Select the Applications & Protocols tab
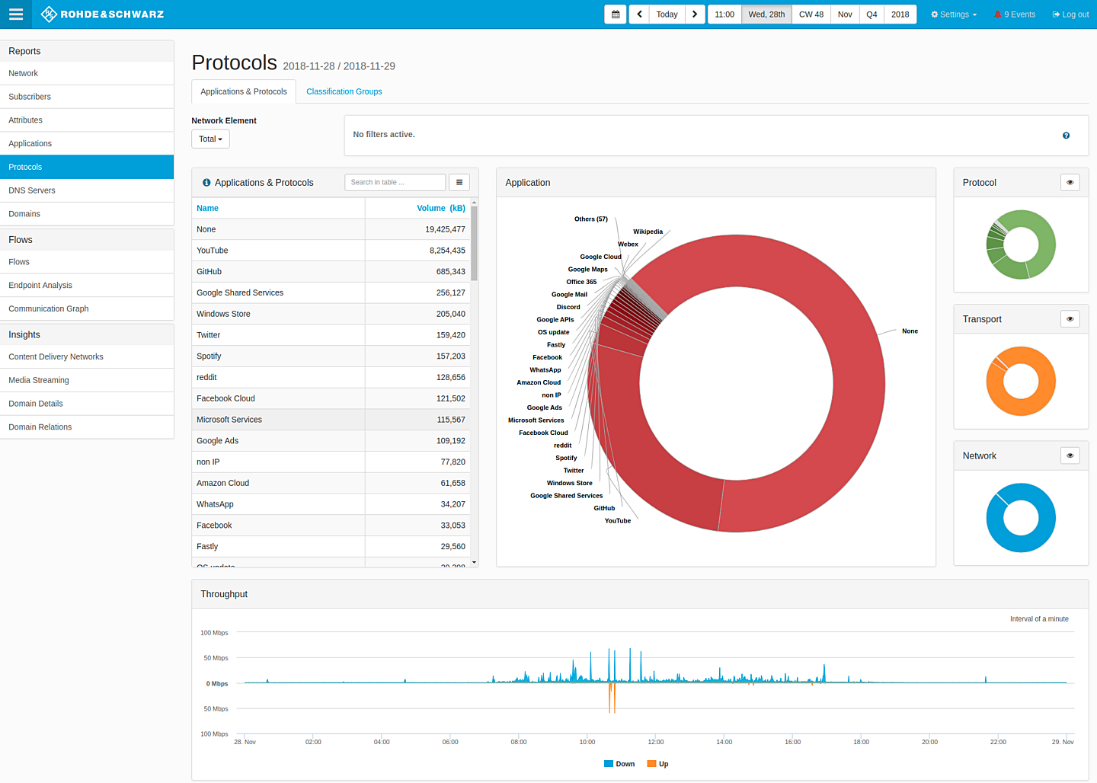 point(243,91)
